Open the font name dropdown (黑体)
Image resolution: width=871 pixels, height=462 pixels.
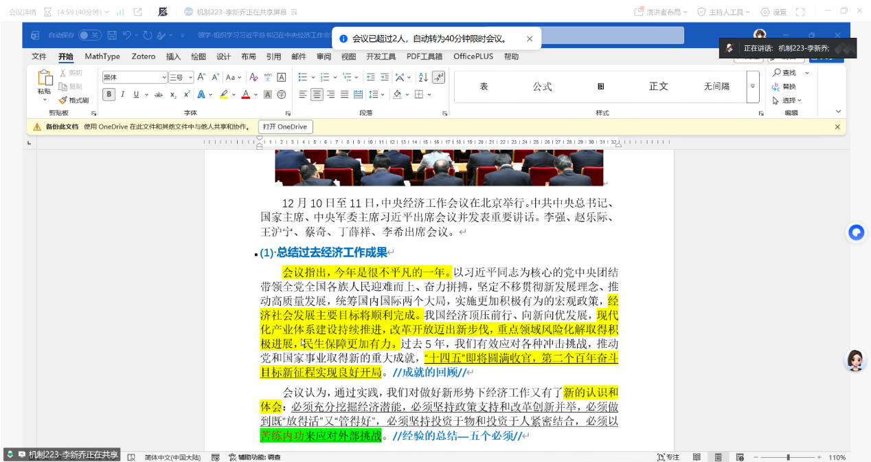tap(163, 78)
